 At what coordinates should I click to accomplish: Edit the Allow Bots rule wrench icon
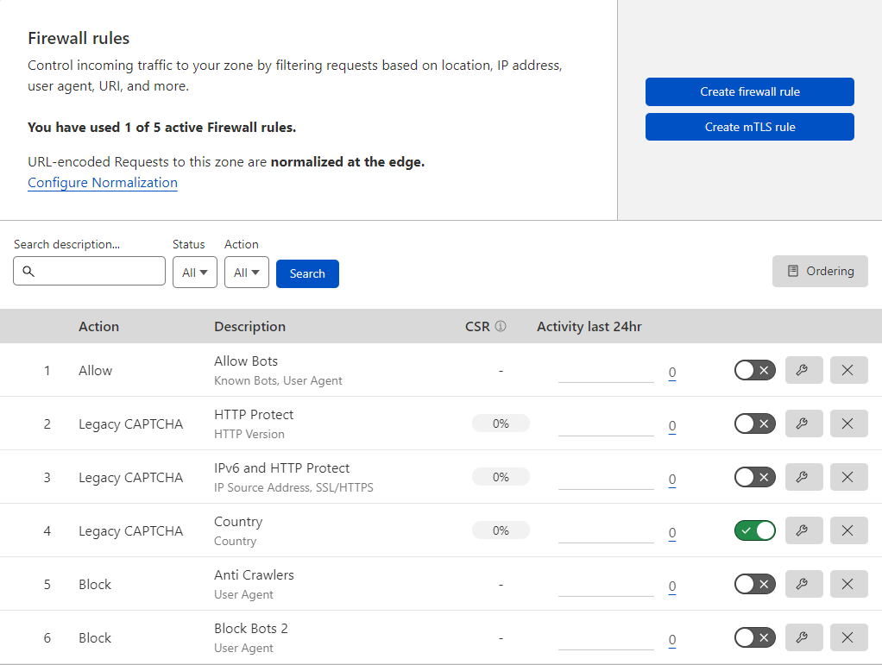[803, 370]
